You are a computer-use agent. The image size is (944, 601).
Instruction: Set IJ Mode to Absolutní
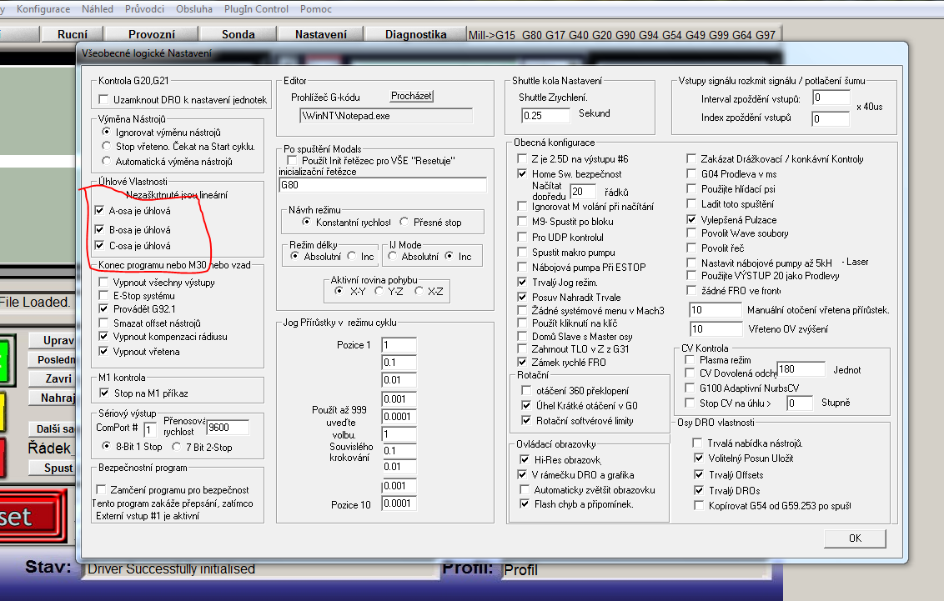[x=394, y=257]
